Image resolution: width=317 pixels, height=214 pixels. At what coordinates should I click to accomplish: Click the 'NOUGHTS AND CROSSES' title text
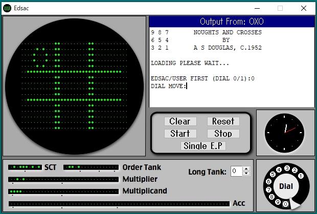(228, 32)
